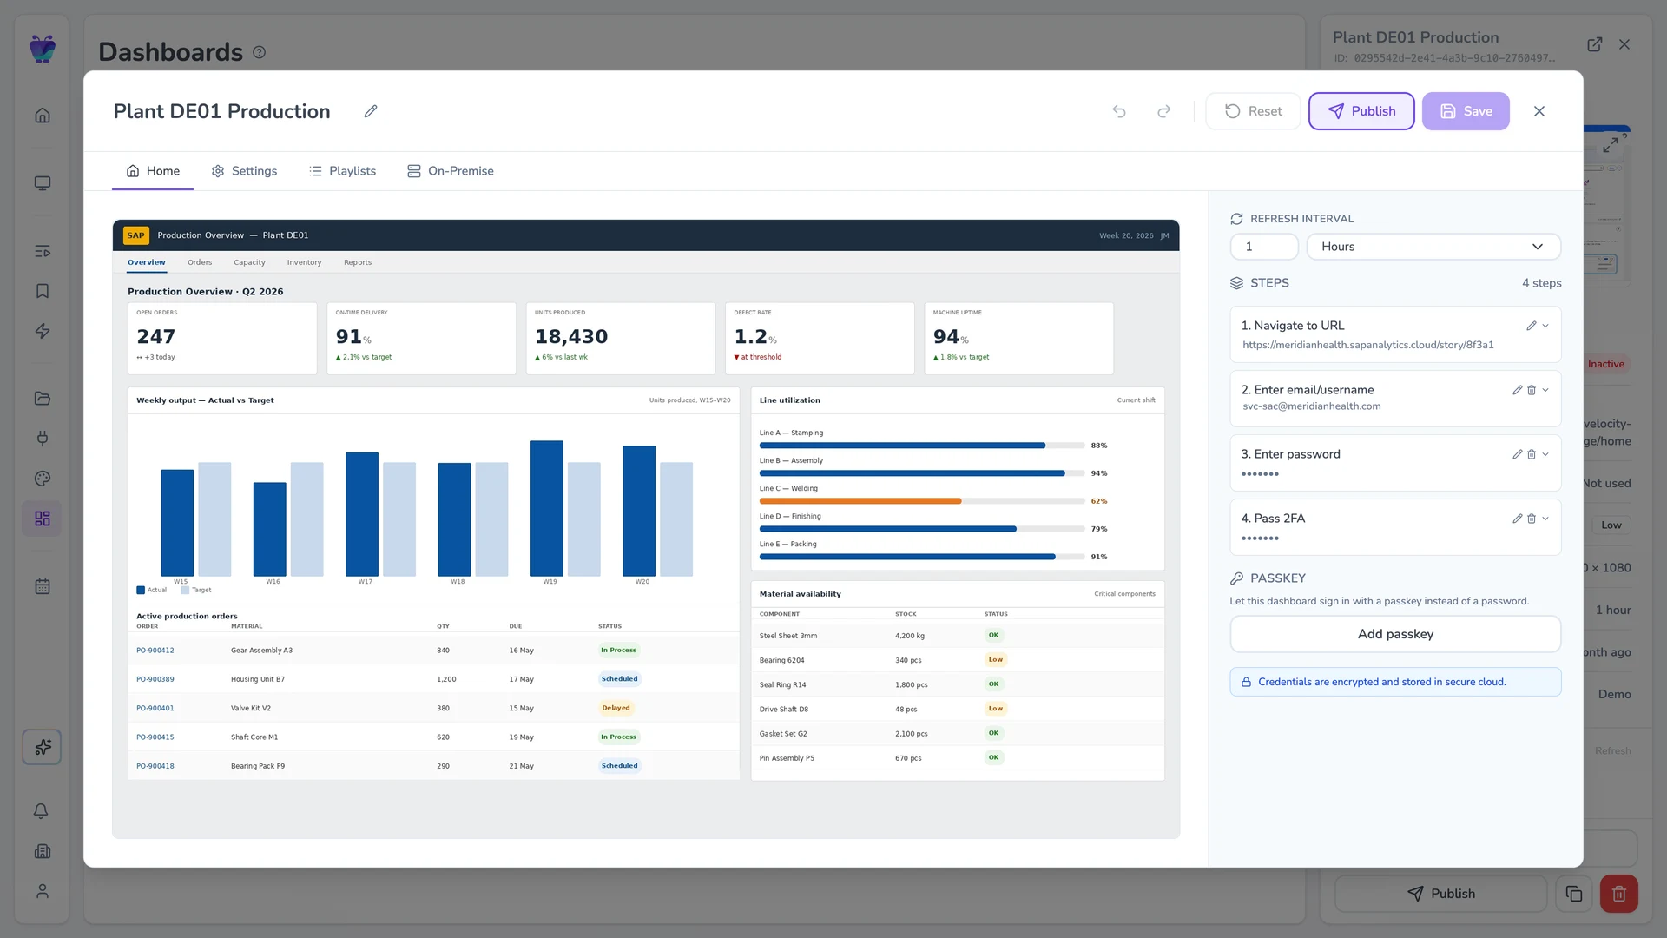
Task: Click the refresh interval number field
Action: [x=1264, y=247]
